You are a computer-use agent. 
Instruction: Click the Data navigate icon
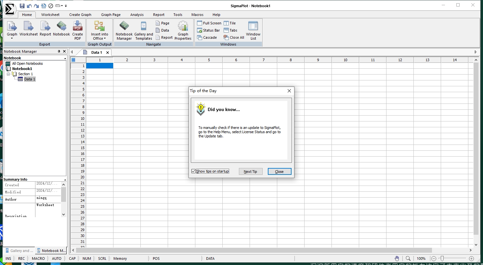(x=163, y=30)
